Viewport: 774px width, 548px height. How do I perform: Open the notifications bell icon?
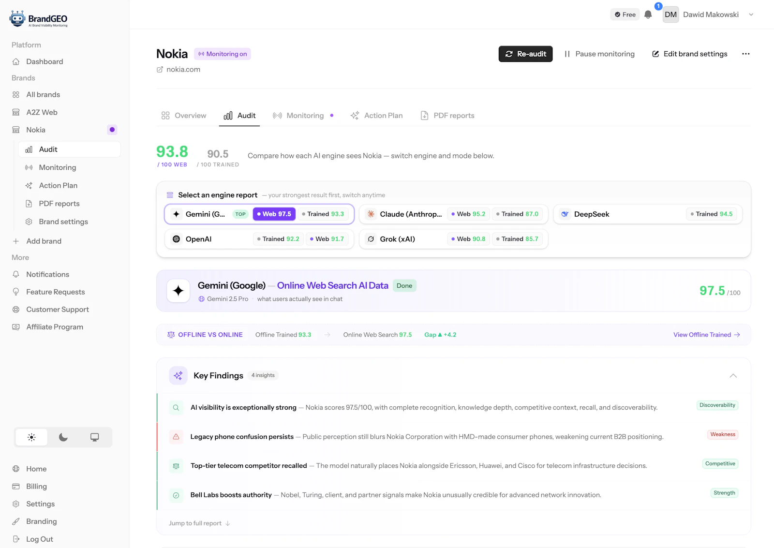point(648,15)
